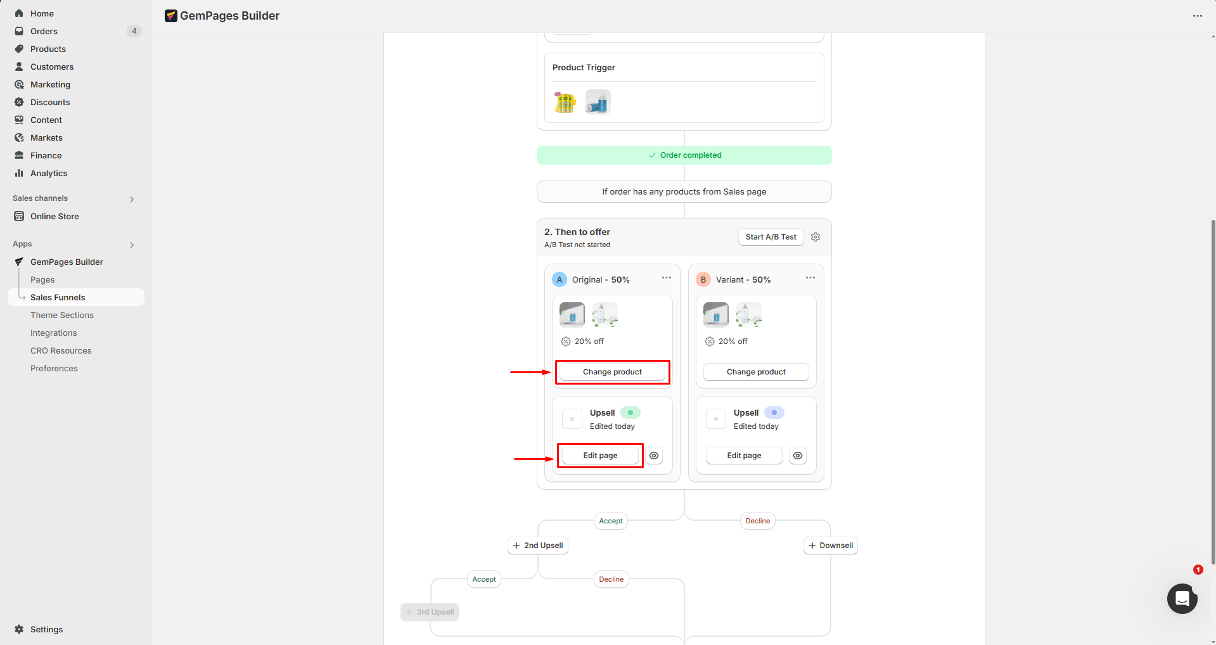Toggle the Variant Upsell blue status pill

click(x=774, y=412)
